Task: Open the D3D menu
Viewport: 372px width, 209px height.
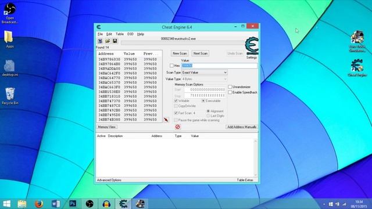Action: coord(130,34)
